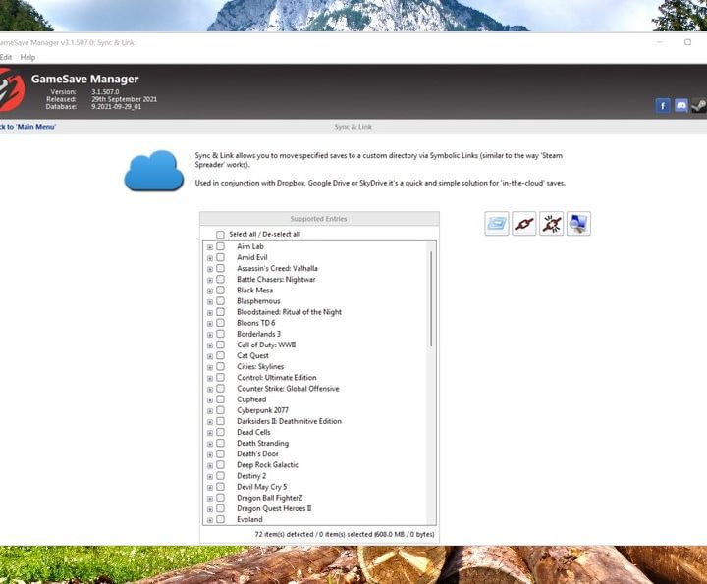Select the Evoland text
Image resolution: width=707 pixels, height=584 pixels.
tap(249, 519)
